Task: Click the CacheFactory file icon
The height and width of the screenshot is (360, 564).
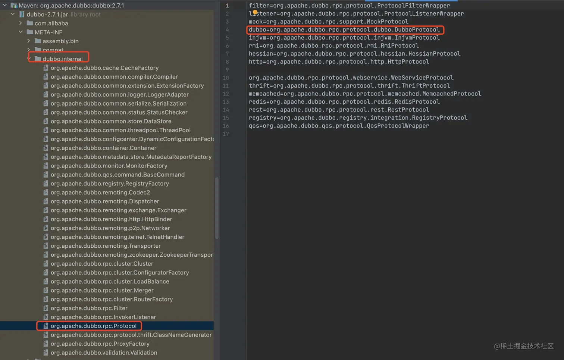Action: (x=46, y=68)
